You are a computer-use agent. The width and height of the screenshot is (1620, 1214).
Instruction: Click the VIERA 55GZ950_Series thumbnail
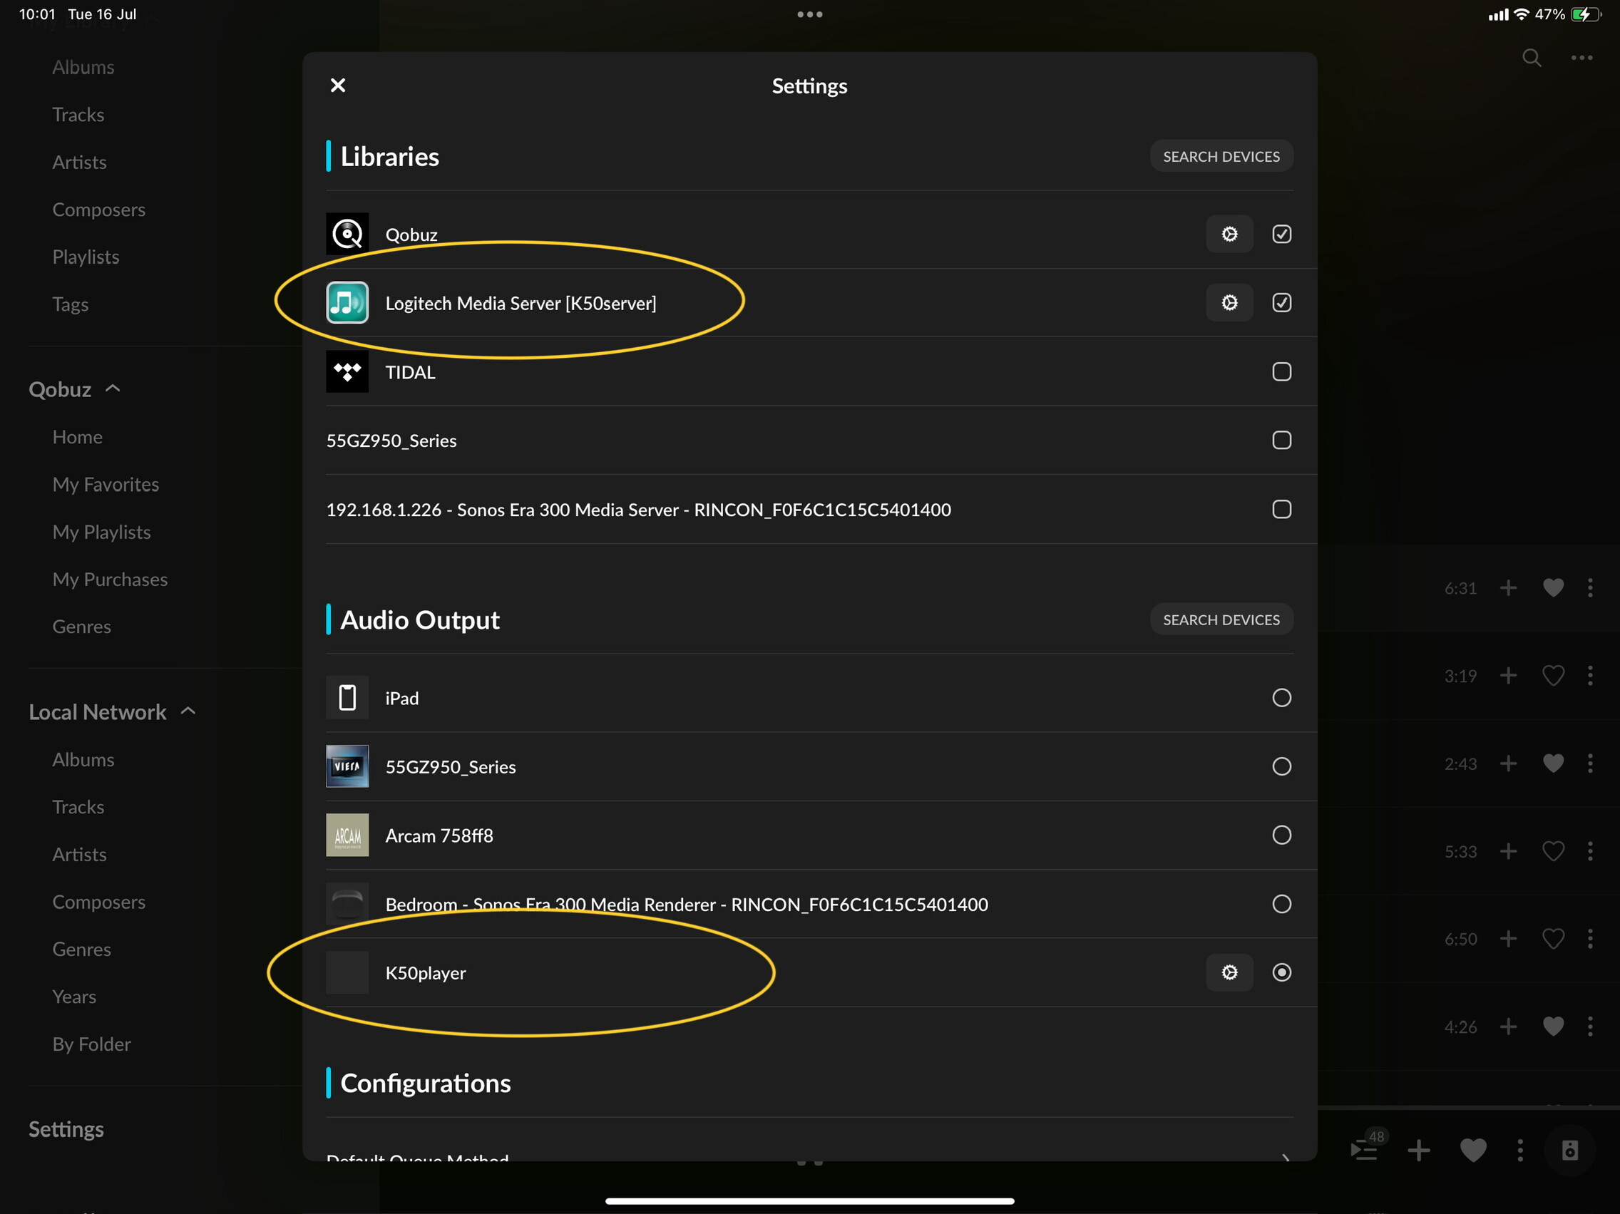click(347, 766)
